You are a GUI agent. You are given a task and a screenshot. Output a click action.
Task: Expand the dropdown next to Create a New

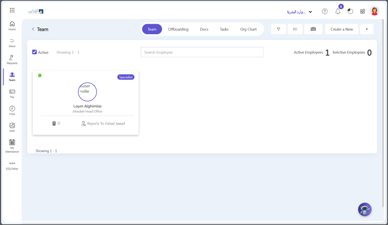[366, 29]
